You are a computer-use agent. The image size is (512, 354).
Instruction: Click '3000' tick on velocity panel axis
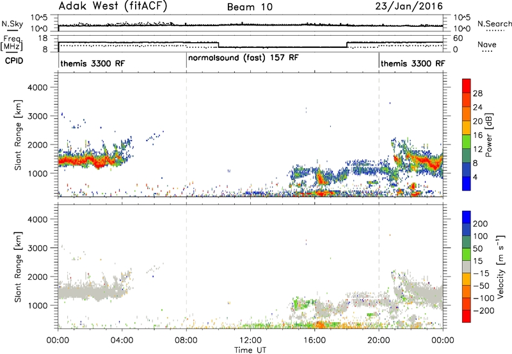(x=38, y=248)
